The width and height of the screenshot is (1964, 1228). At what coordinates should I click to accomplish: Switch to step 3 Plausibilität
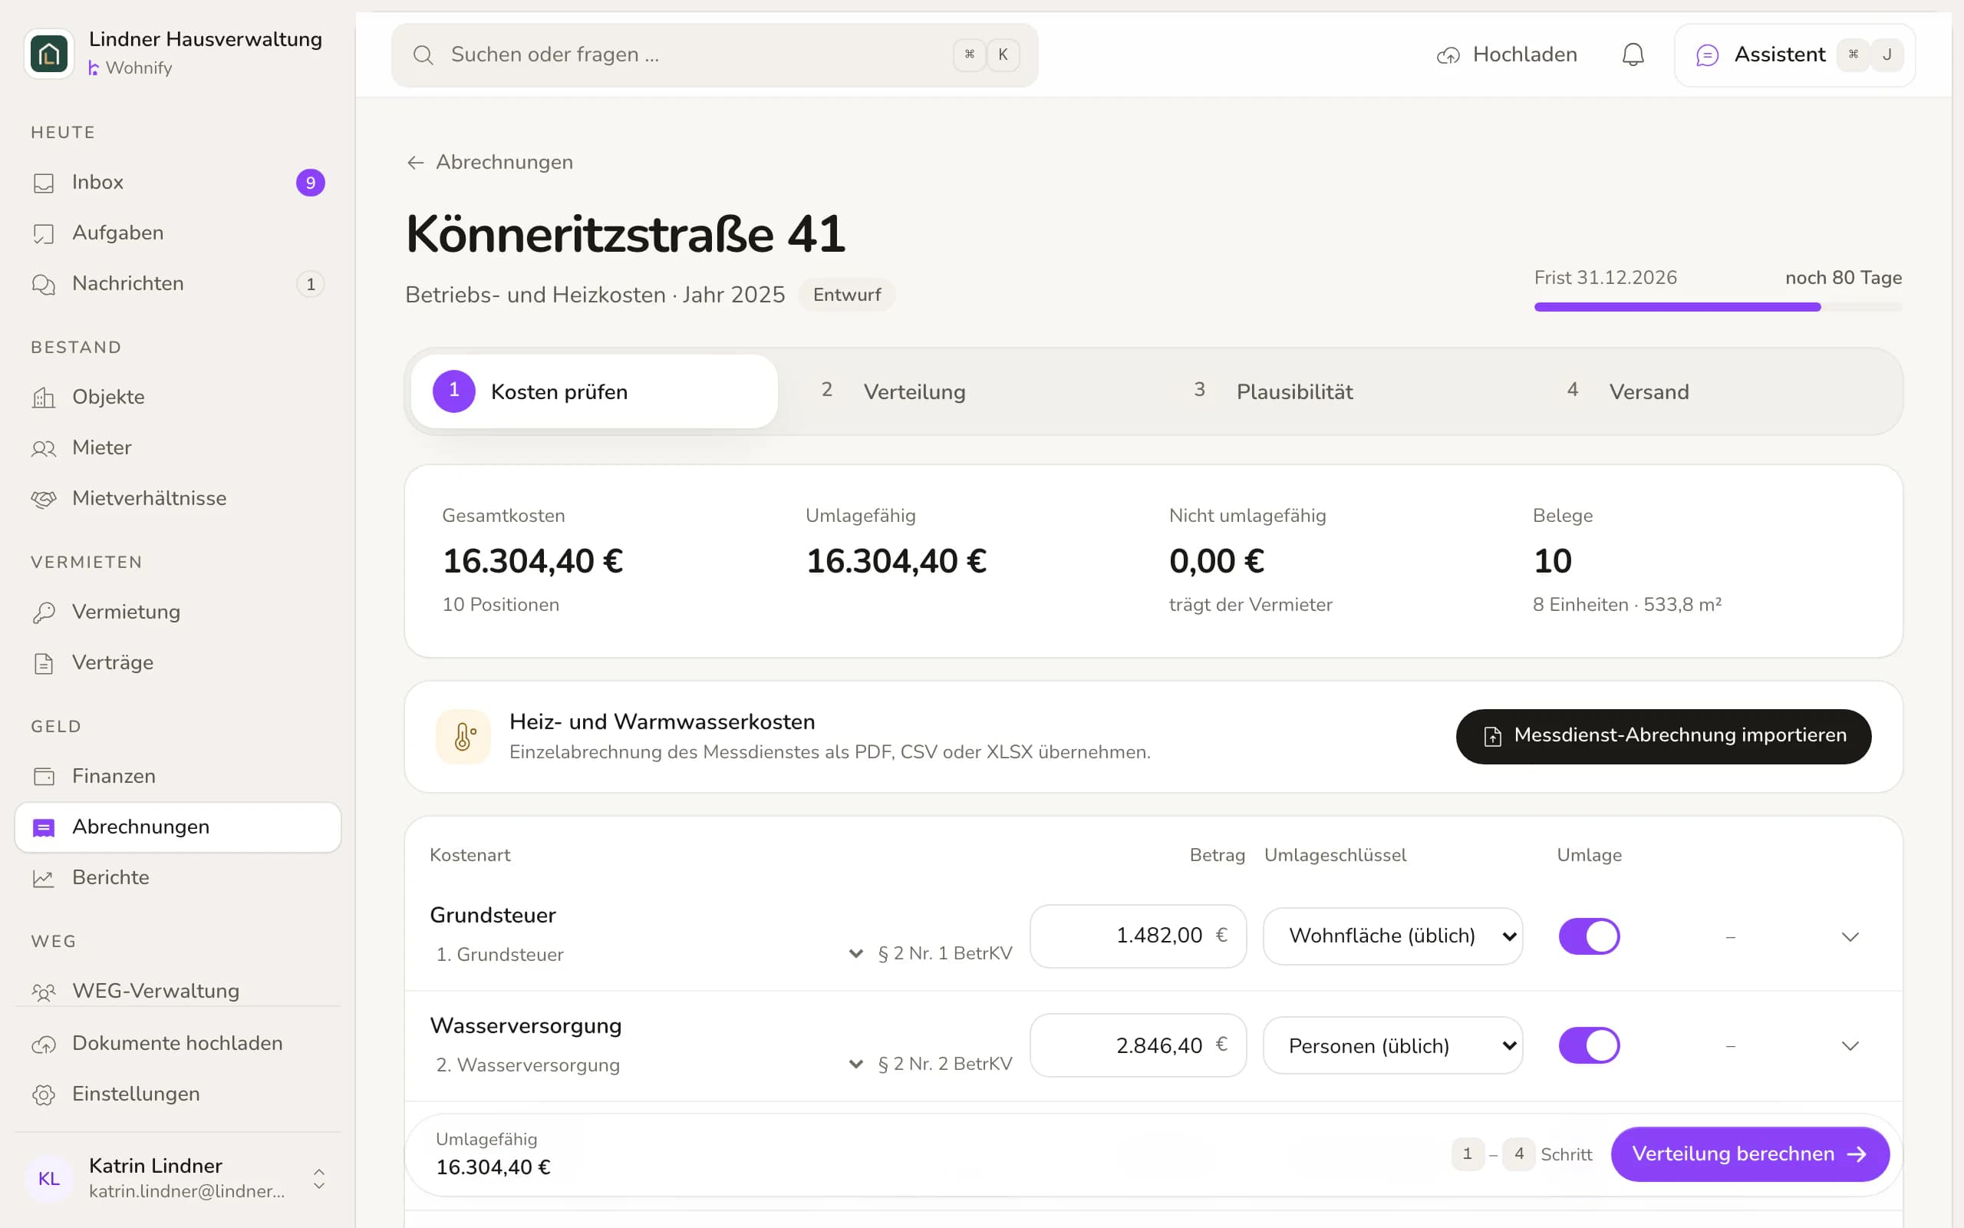[x=1341, y=391]
